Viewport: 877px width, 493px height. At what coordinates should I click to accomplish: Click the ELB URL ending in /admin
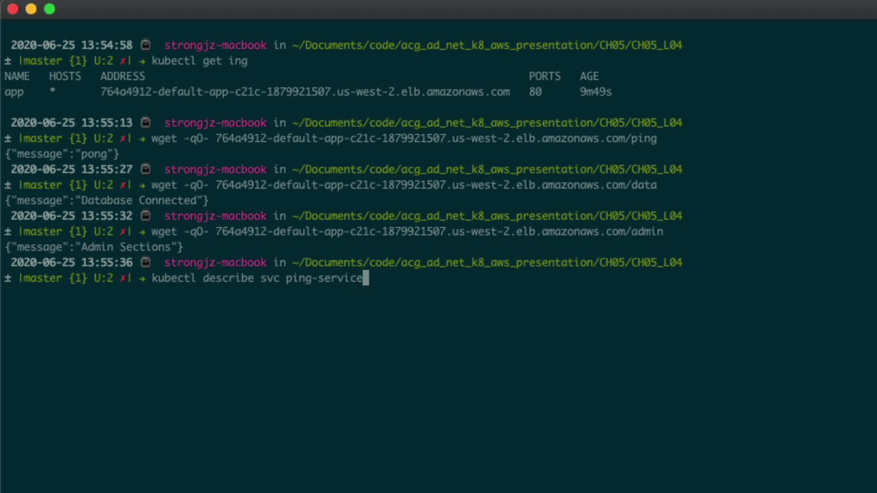point(439,231)
